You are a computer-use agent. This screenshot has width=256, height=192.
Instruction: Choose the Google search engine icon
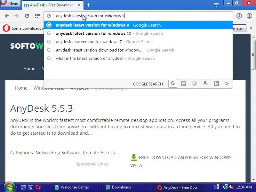tap(173, 84)
